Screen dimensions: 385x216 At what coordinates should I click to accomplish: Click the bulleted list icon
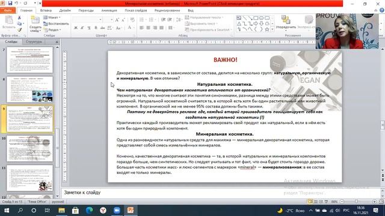tap(142, 20)
